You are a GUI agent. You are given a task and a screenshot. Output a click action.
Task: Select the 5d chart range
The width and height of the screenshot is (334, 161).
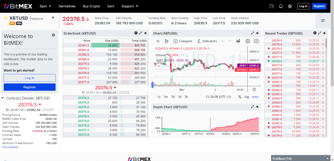click(173, 97)
